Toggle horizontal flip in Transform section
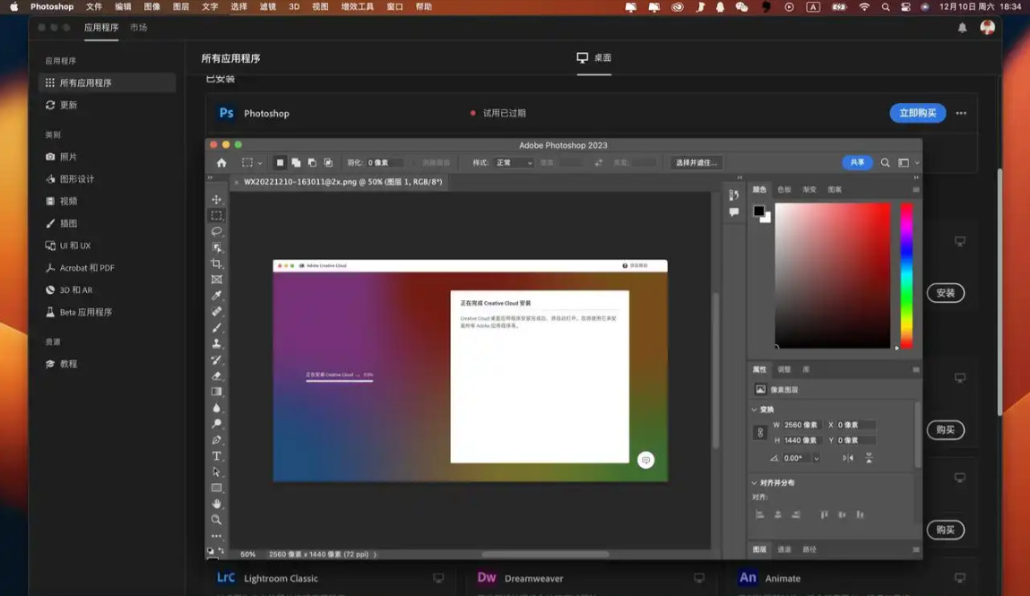 click(x=847, y=458)
